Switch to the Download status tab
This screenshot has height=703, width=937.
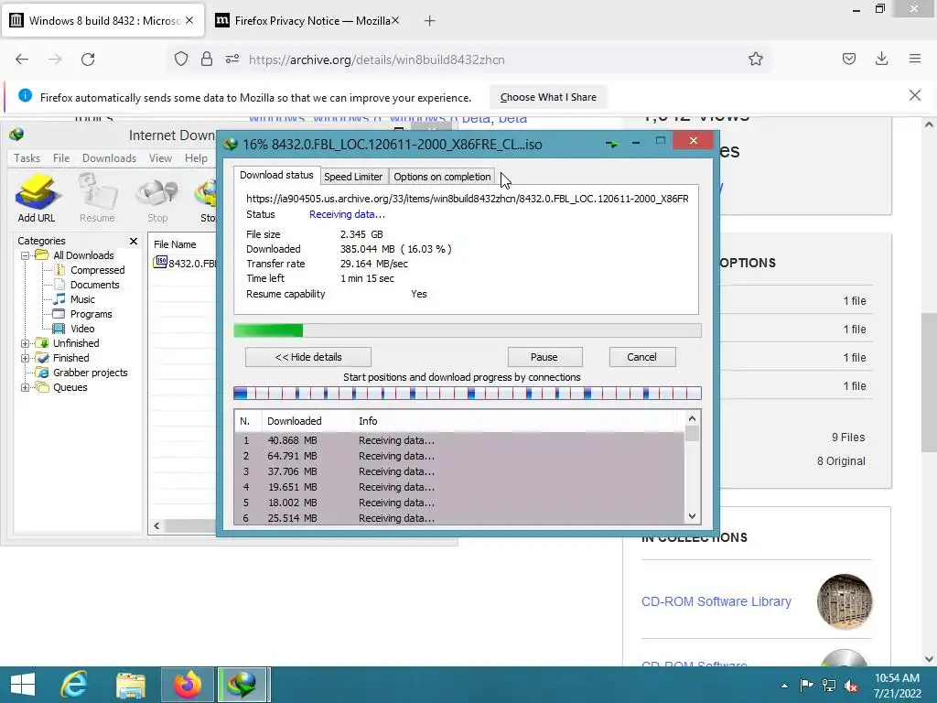[x=276, y=175]
